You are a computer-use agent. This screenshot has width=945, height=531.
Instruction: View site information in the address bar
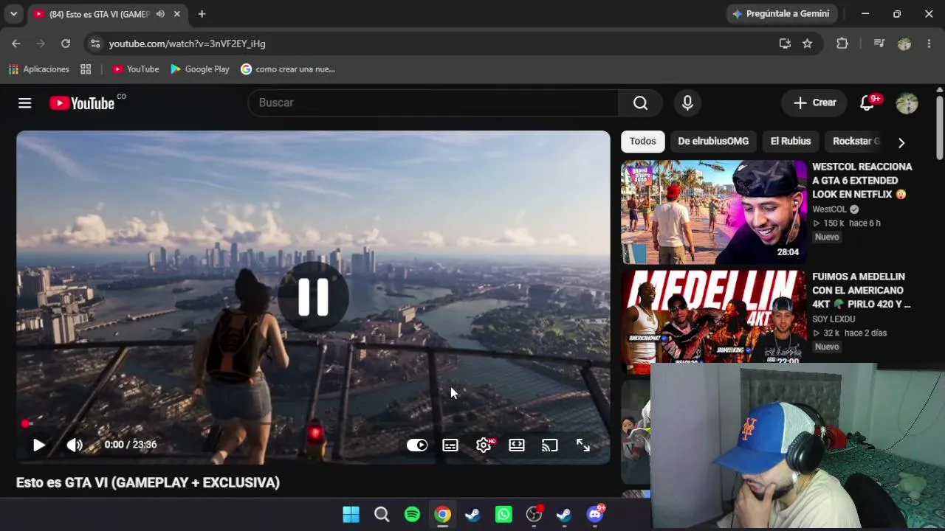pos(94,44)
